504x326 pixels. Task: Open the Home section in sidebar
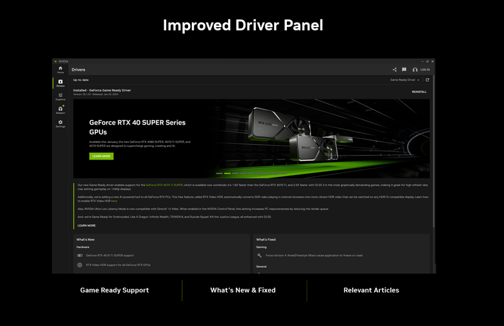(x=61, y=69)
